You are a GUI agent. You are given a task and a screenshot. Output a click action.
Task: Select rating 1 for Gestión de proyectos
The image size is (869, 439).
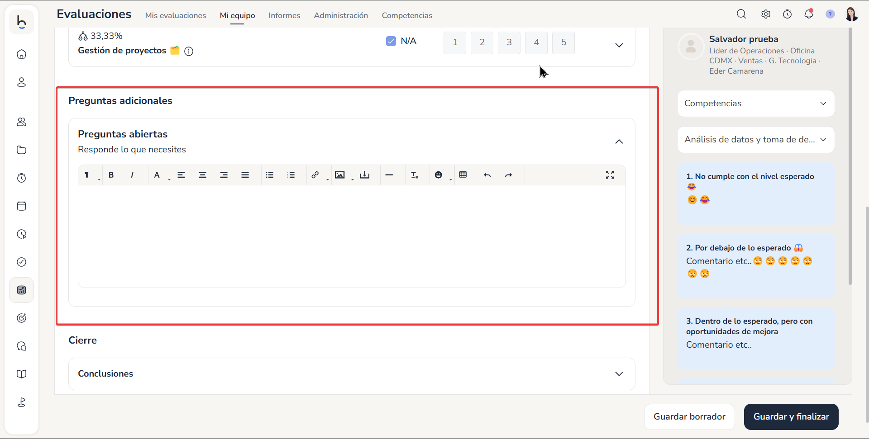(455, 42)
